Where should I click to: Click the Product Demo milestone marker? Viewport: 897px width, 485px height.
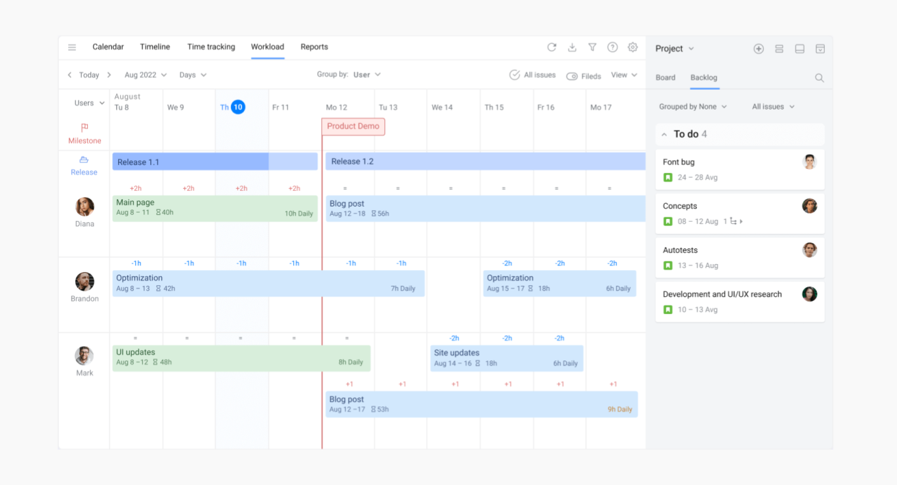[353, 126]
